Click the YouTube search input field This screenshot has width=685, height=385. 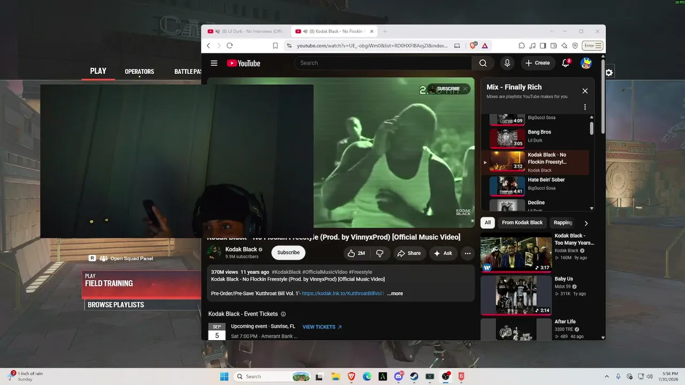coord(383,63)
